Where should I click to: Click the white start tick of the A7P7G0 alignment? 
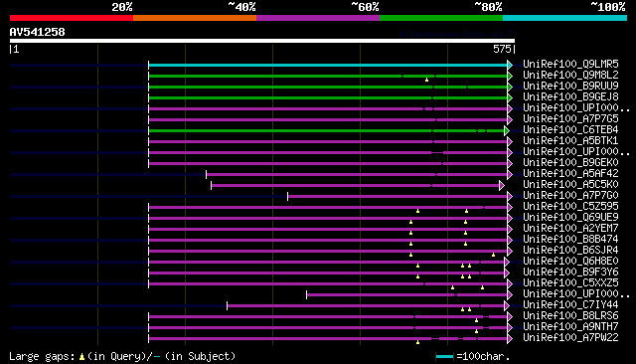coord(287,196)
